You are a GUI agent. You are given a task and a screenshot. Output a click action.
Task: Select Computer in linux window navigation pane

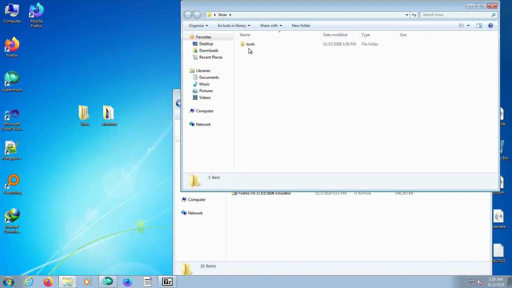204,111
